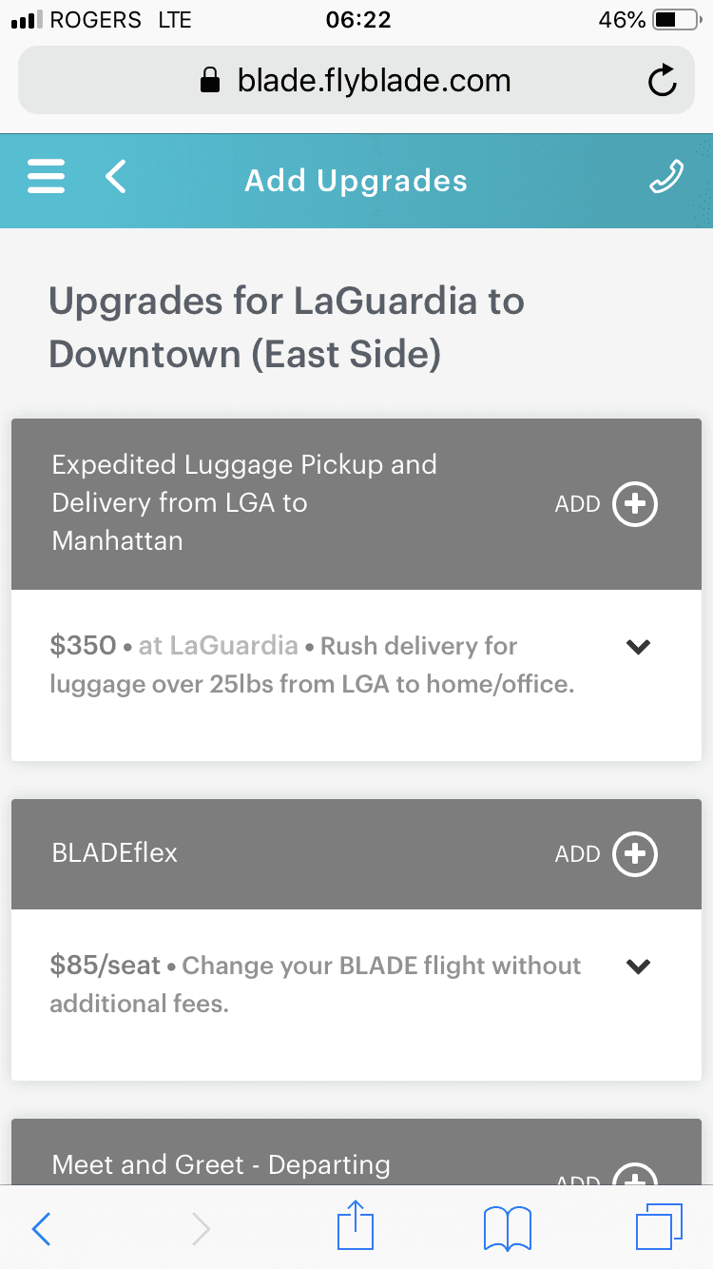Tap the Add Upgrades page title

pos(356,181)
